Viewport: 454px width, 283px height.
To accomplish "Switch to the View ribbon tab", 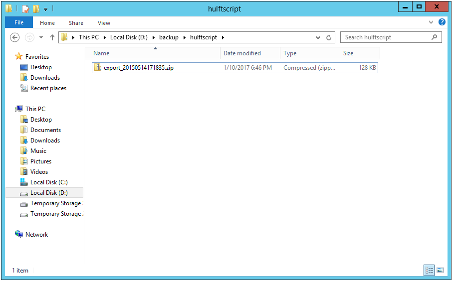I will coord(104,23).
